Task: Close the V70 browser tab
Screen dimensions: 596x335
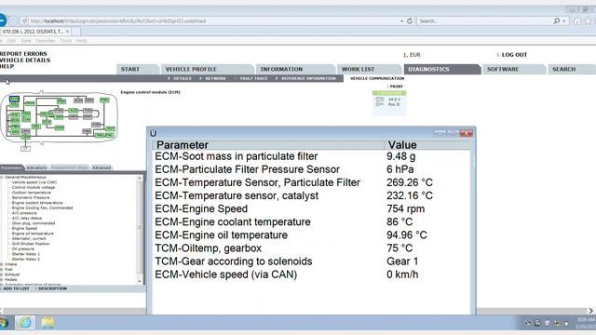Action: [67, 32]
